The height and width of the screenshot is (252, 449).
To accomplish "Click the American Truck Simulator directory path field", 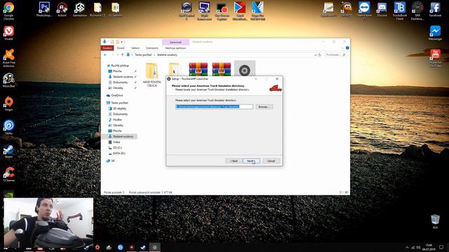I will coord(214,106).
